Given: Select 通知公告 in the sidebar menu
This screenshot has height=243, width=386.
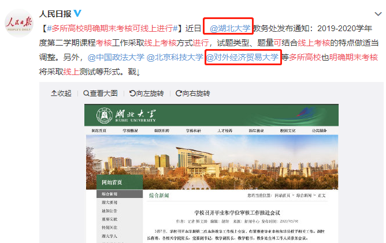Looking at the screenshot, I should tap(110, 211).
